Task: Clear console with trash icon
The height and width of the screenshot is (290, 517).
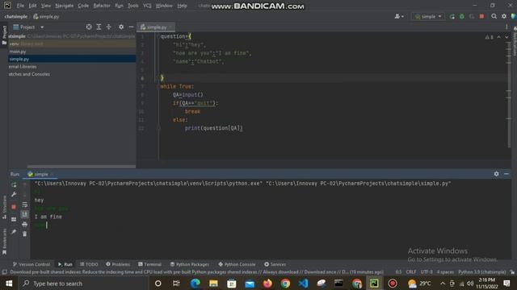Action: click(x=25, y=234)
